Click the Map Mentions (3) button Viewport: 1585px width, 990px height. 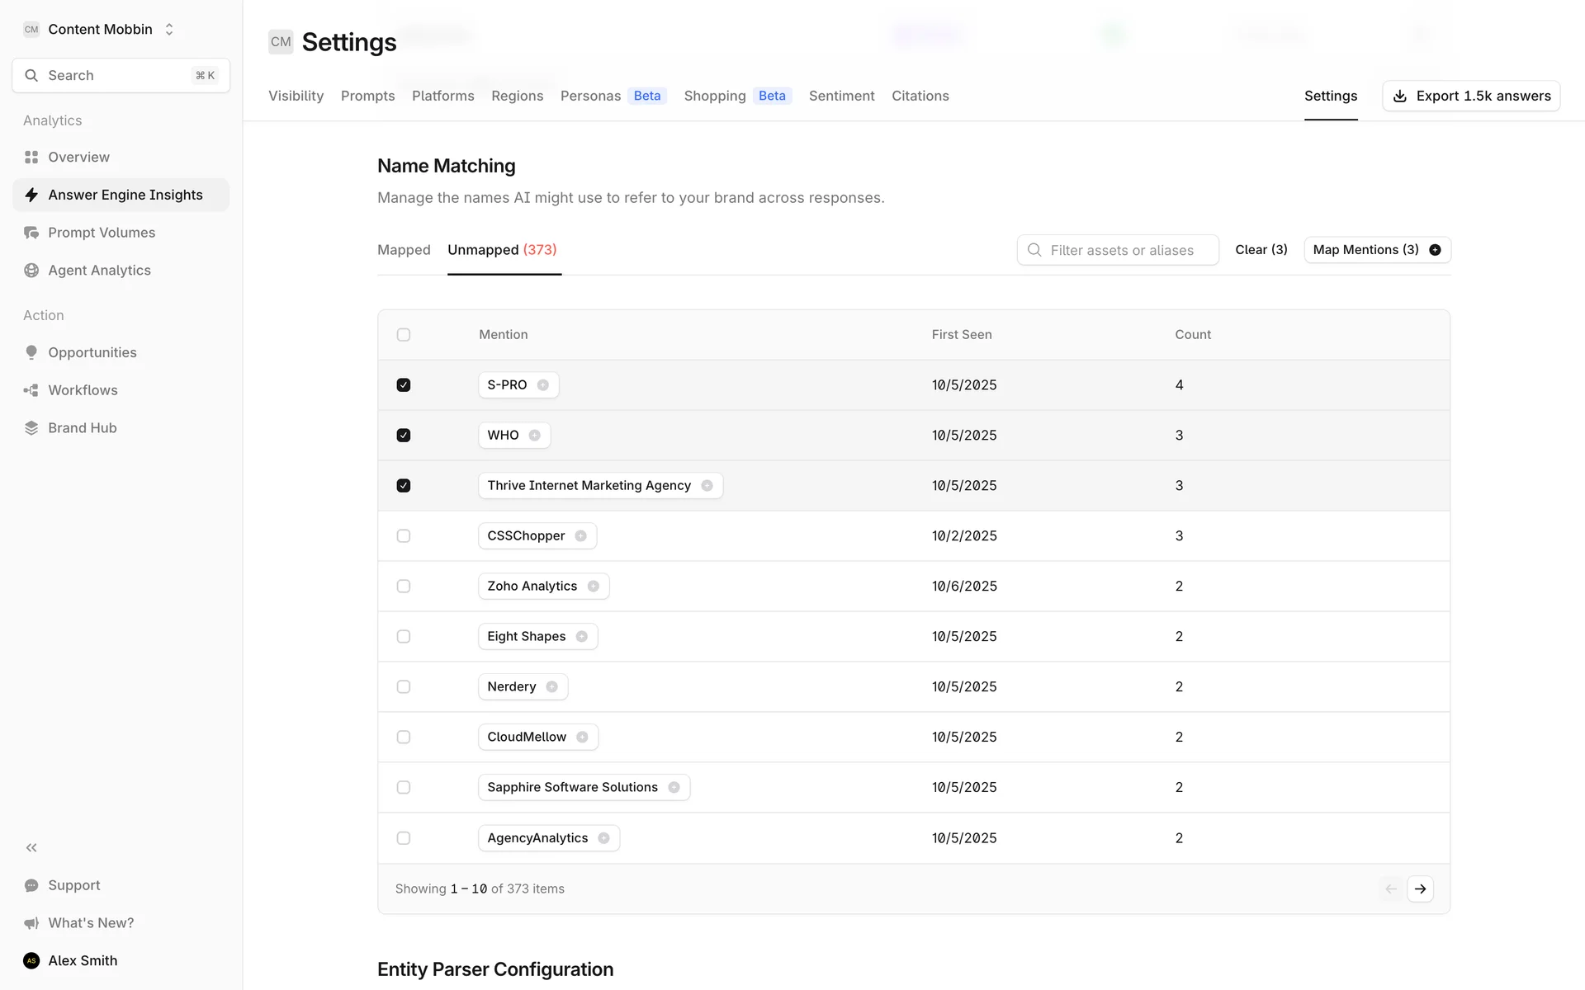[x=1376, y=250]
